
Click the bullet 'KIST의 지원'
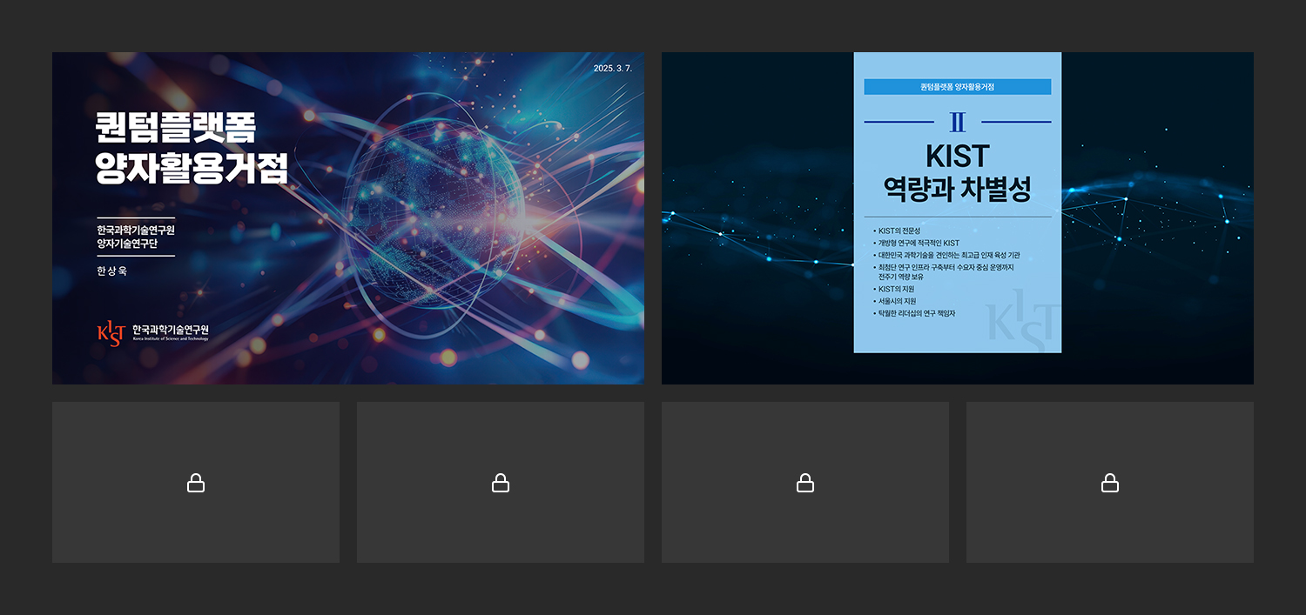[x=893, y=289]
